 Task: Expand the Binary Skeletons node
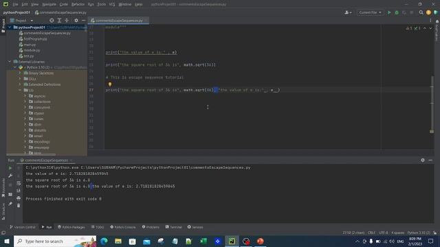pos(20,73)
